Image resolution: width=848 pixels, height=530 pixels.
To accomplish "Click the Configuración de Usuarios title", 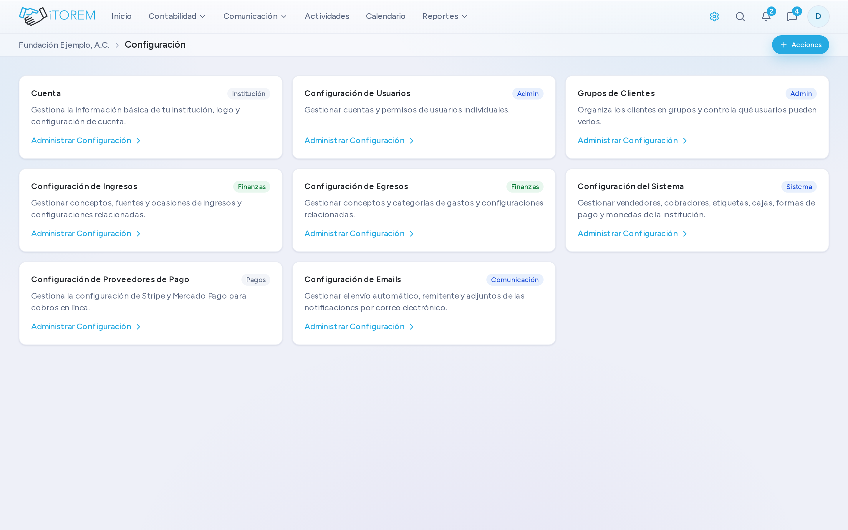I will 357,93.
